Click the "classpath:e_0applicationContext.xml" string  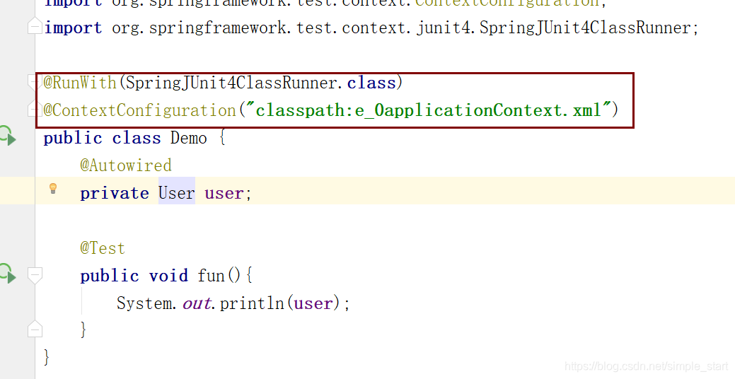[429, 110]
